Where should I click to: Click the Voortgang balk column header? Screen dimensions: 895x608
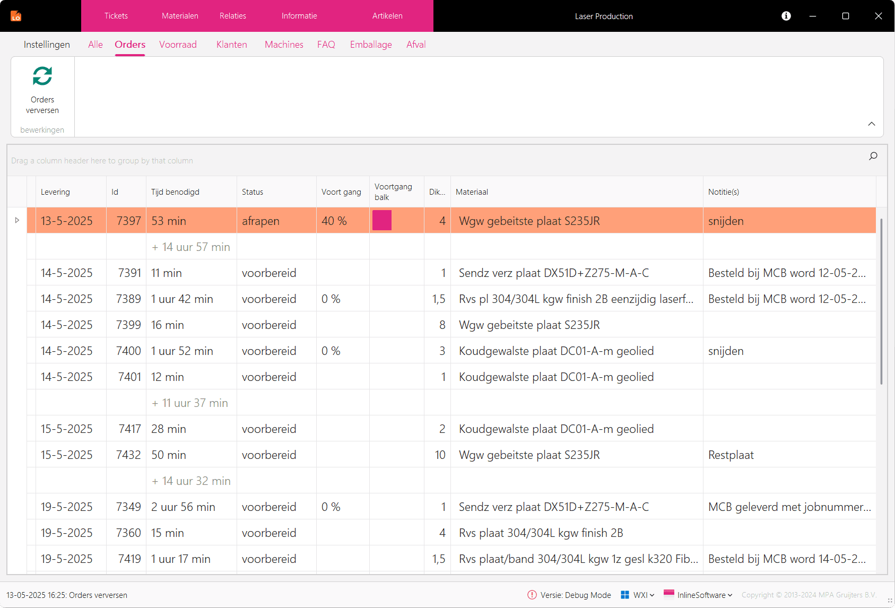[397, 192]
